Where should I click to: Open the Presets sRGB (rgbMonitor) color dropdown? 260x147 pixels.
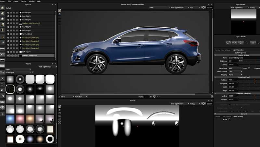(47, 67)
